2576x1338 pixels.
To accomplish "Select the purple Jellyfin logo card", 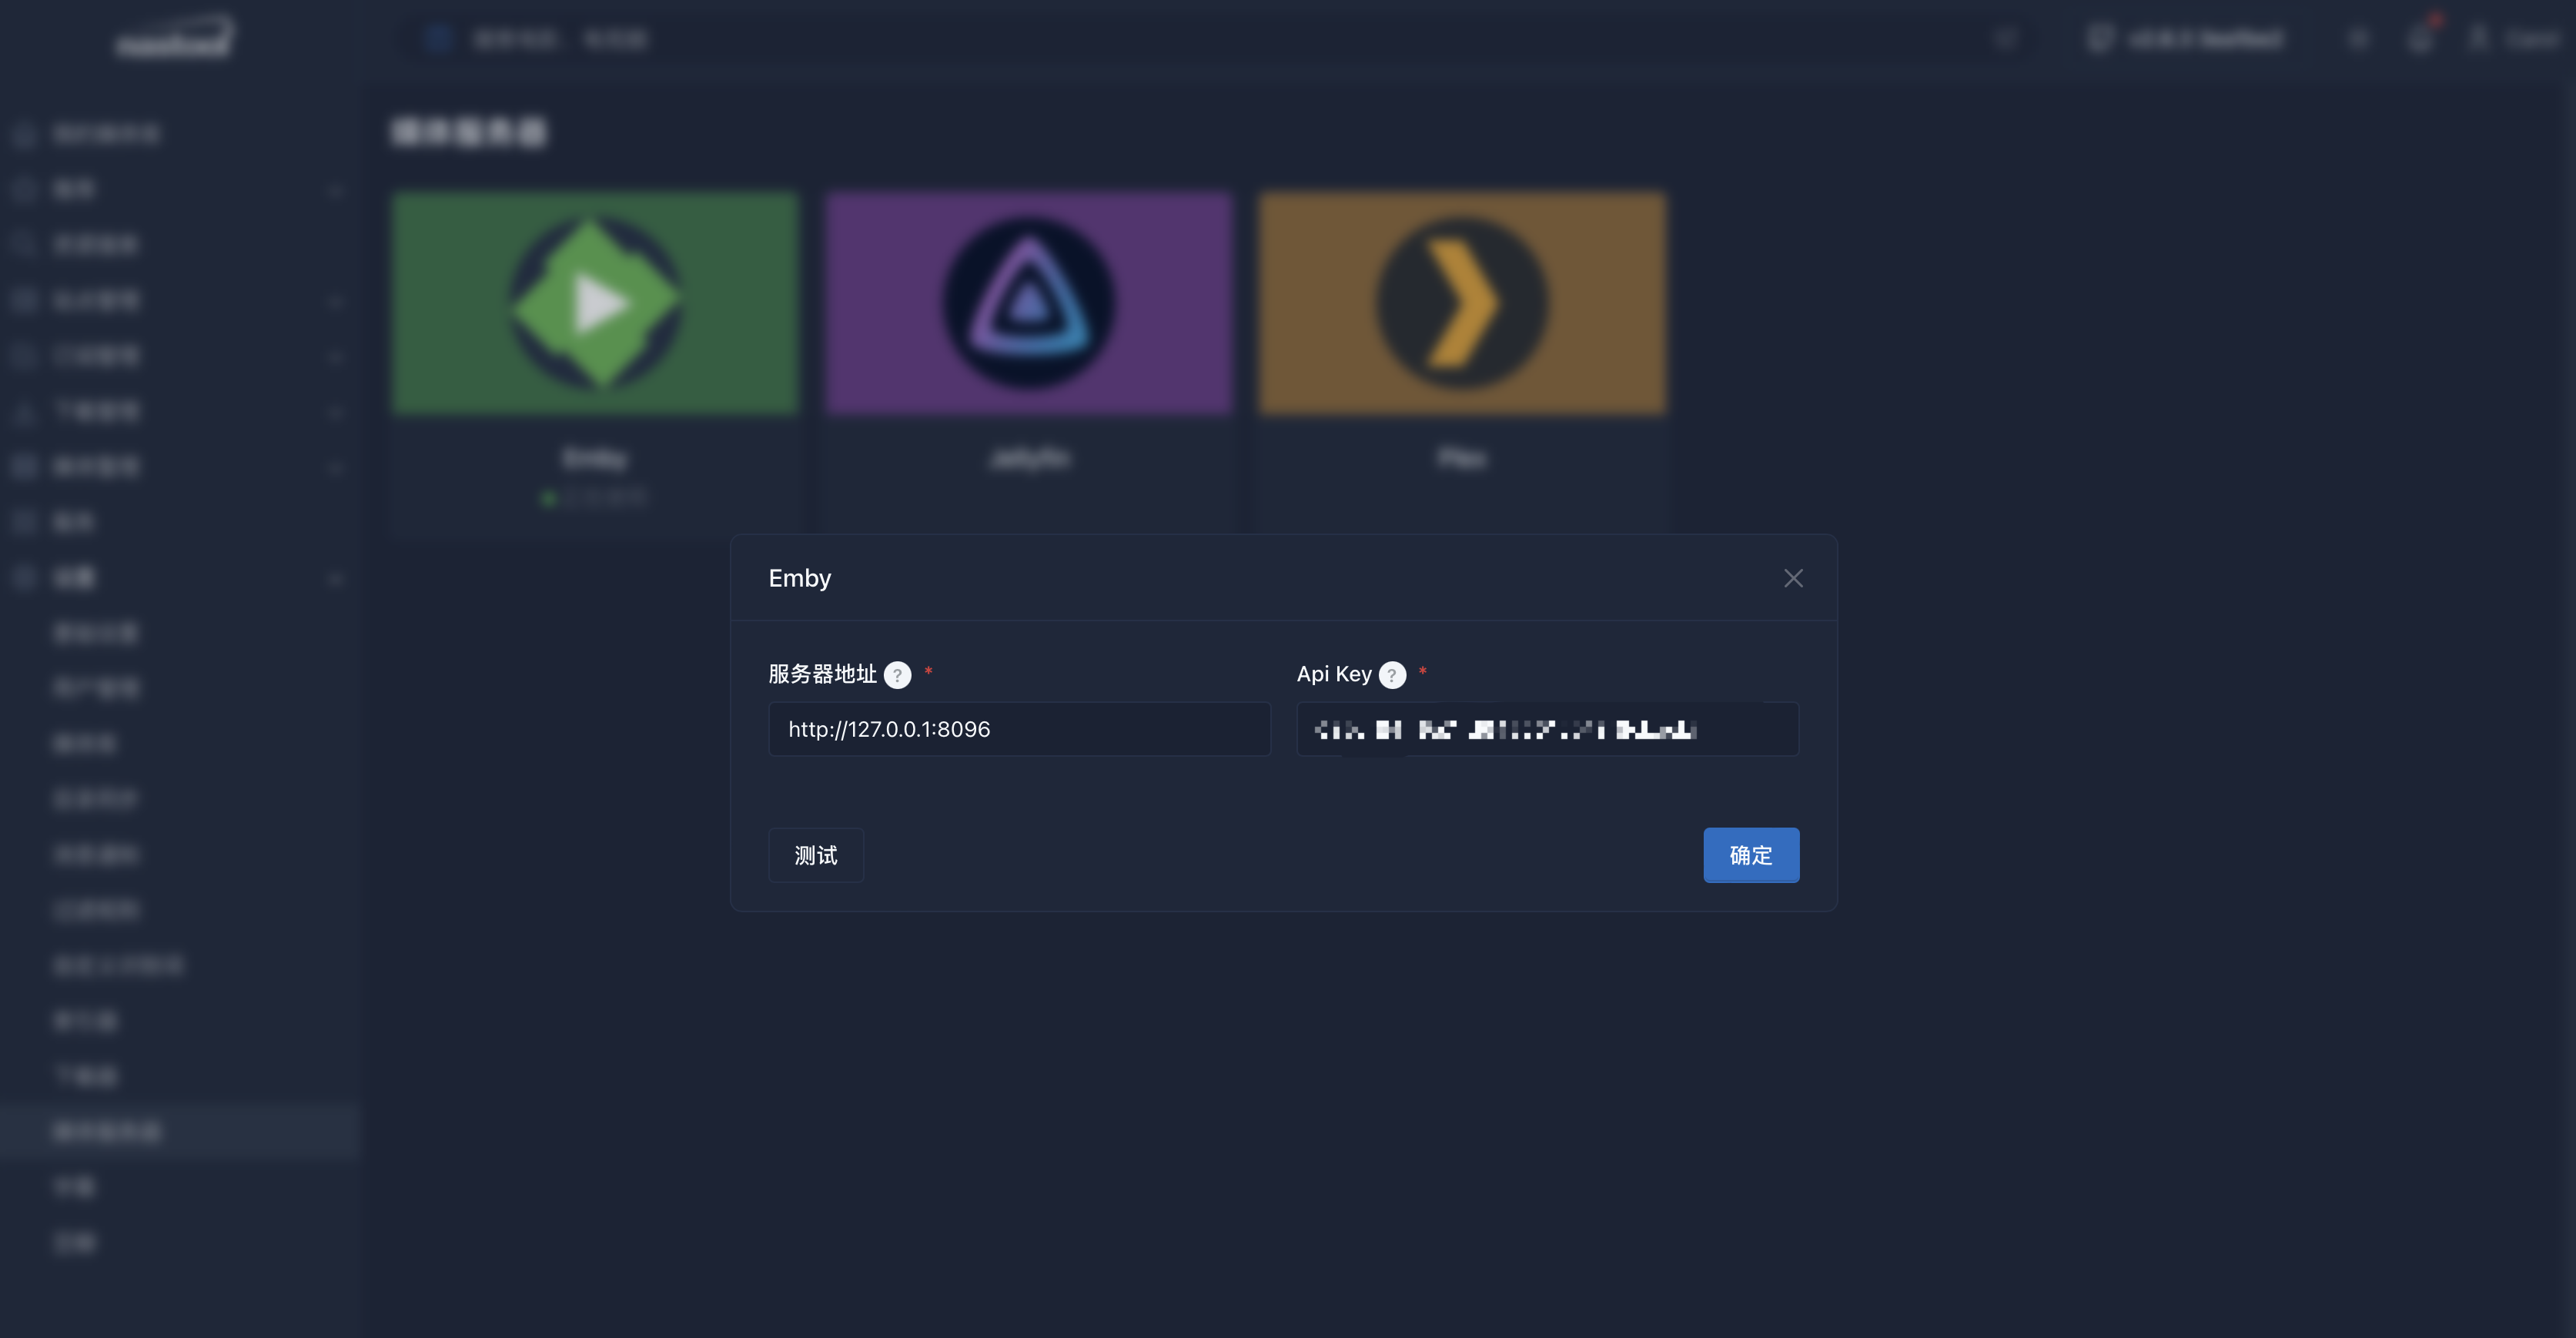I will click(1029, 303).
